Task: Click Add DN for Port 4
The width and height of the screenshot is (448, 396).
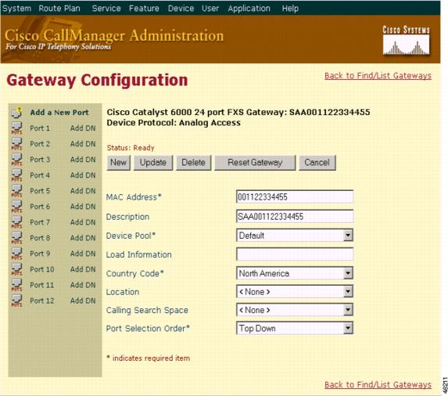Action: [83, 175]
